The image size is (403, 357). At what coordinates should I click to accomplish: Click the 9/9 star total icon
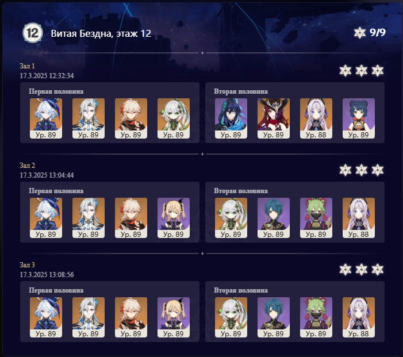[x=359, y=33]
